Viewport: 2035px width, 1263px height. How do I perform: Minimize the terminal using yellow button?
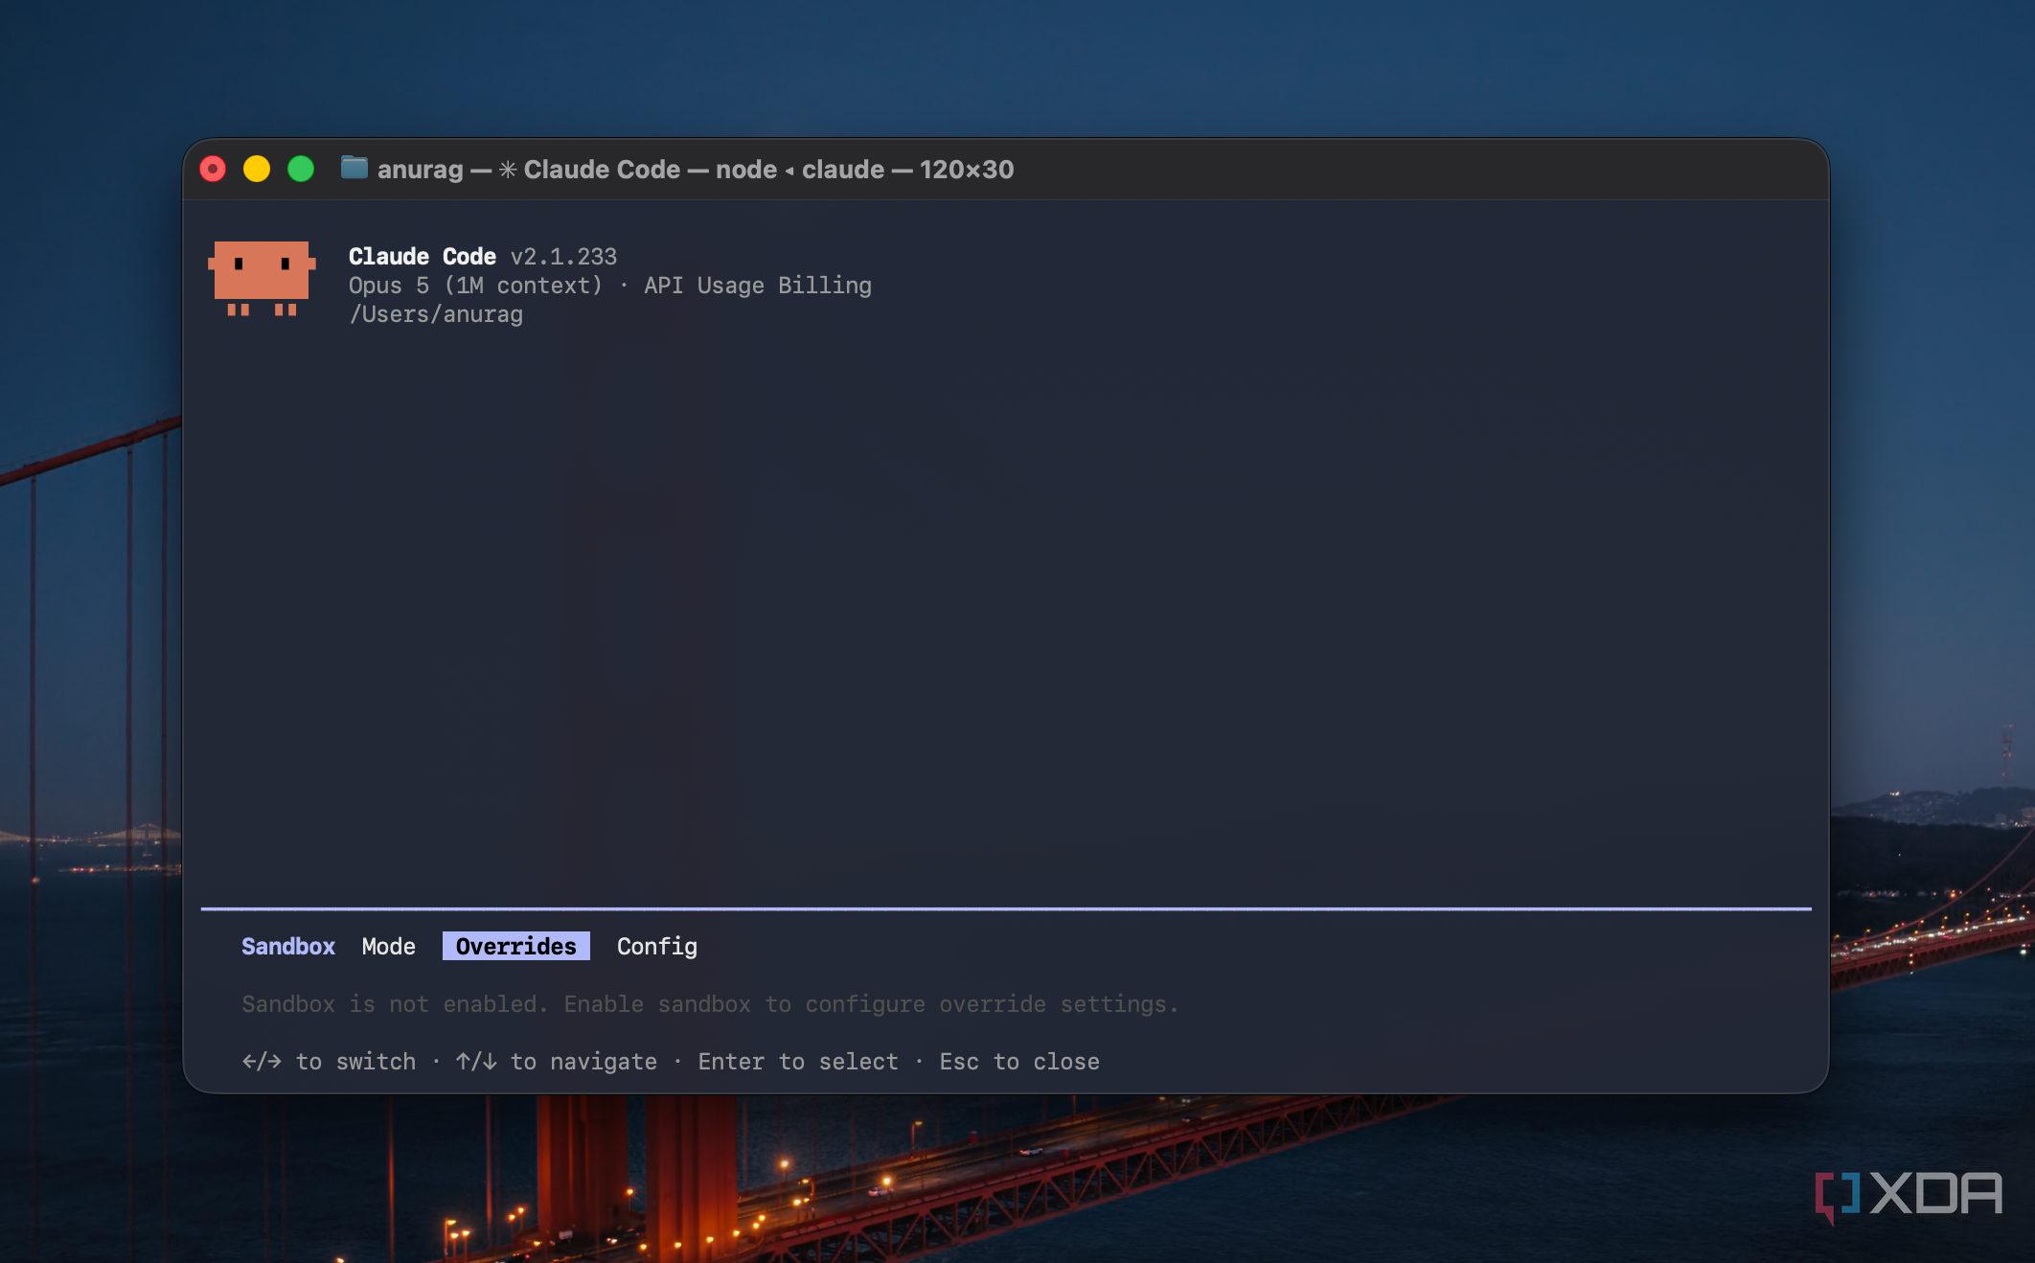coord(257,170)
